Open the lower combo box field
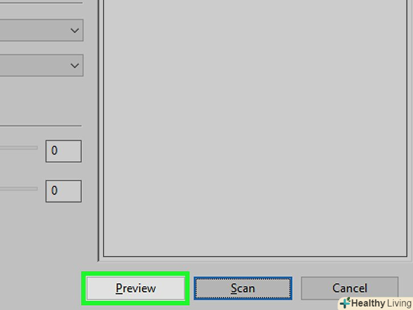413x310 pixels. click(x=41, y=65)
